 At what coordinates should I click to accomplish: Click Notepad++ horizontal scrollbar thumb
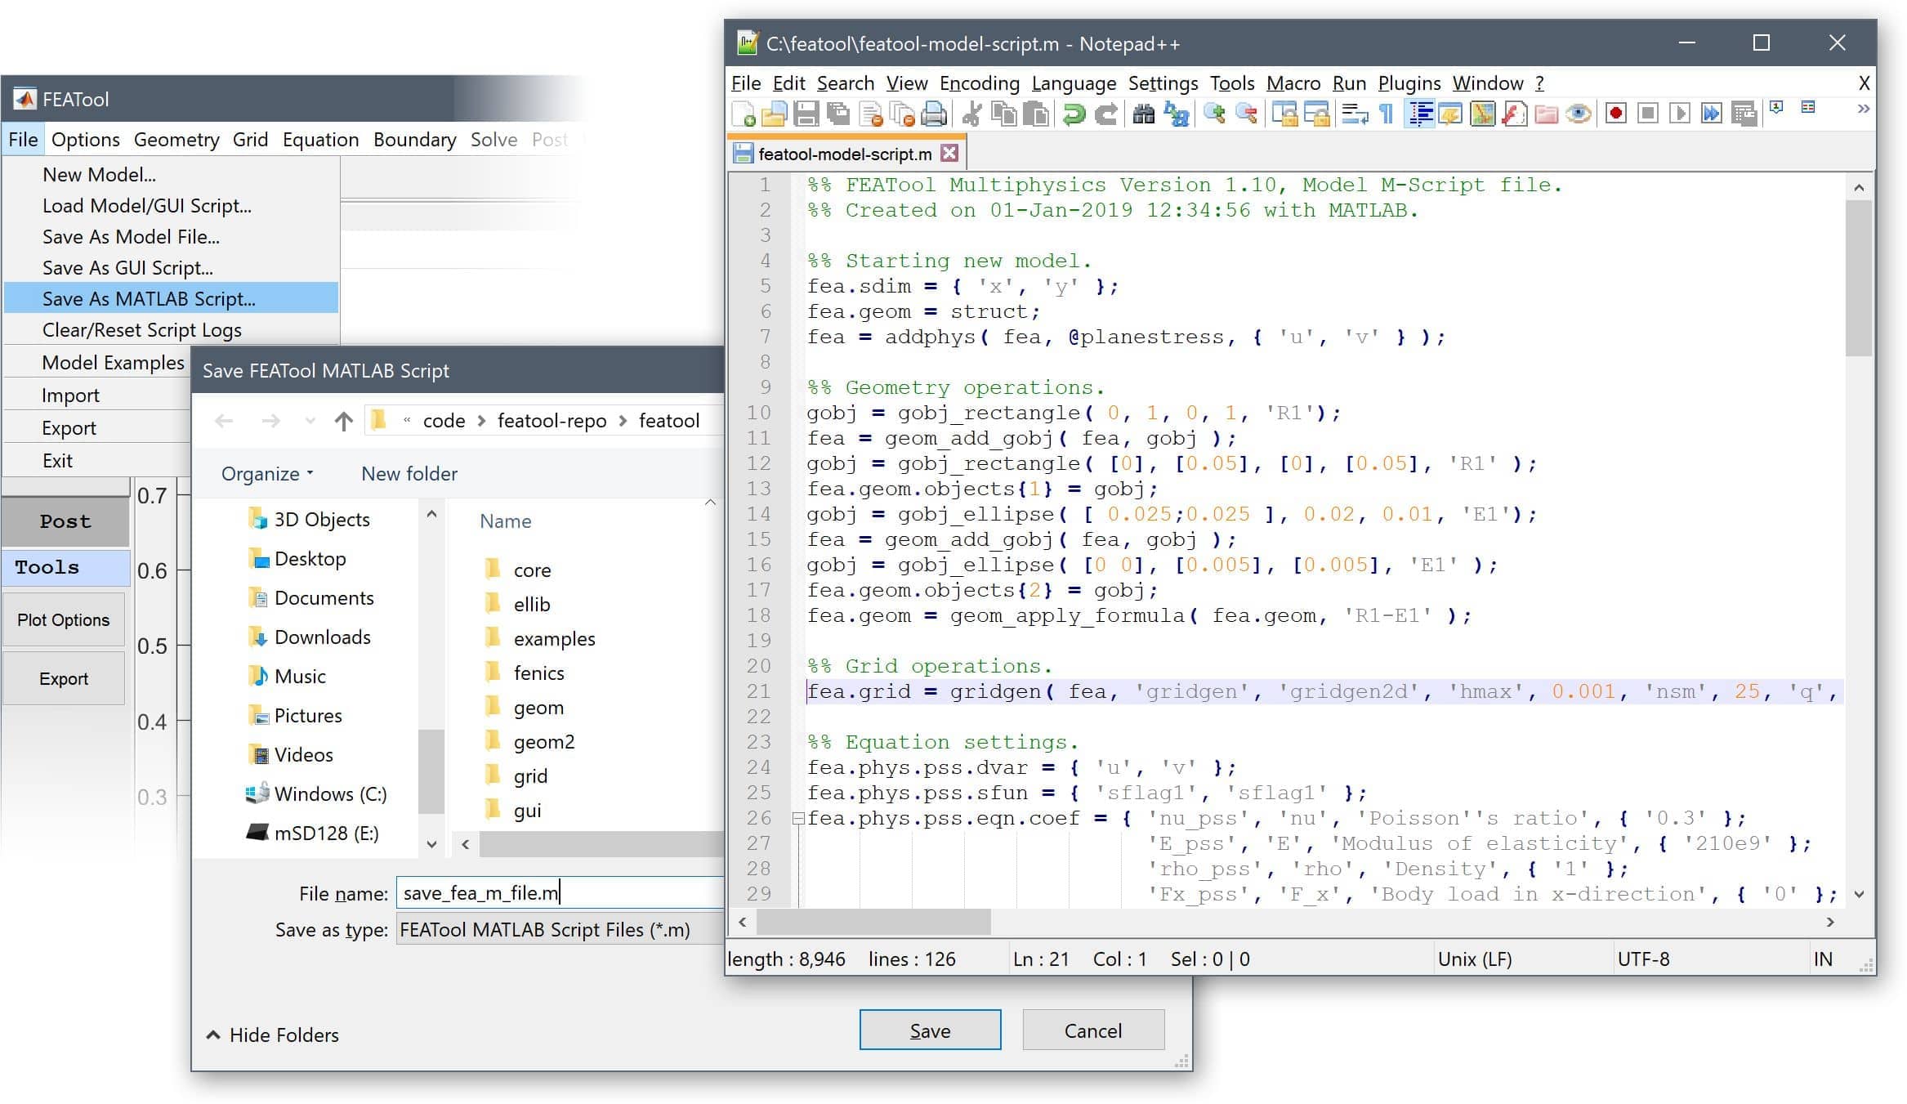[x=873, y=922]
